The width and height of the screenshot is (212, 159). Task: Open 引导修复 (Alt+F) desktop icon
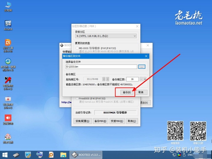(x=8, y=102)
